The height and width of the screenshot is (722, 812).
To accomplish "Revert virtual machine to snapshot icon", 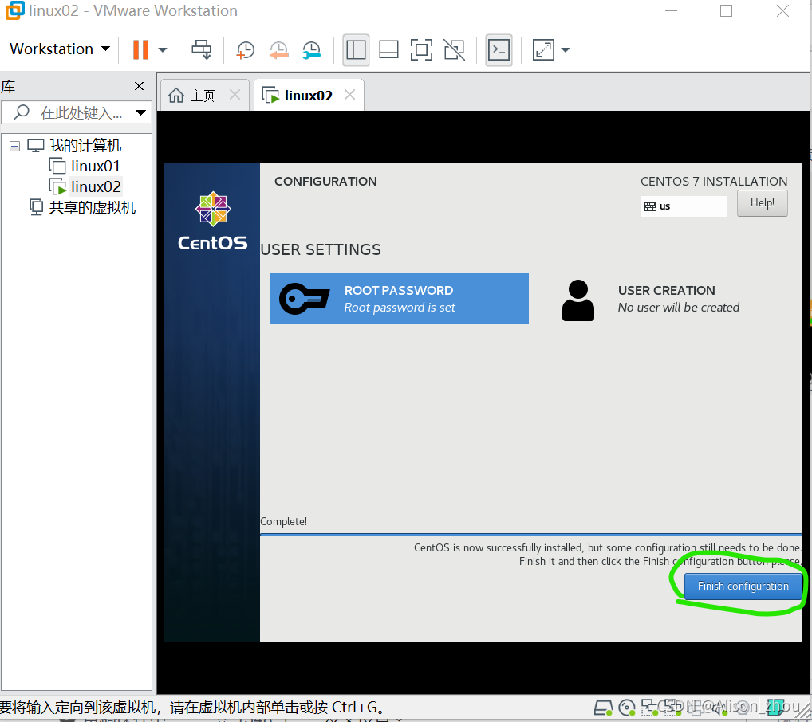I will (x=278, y=50).
